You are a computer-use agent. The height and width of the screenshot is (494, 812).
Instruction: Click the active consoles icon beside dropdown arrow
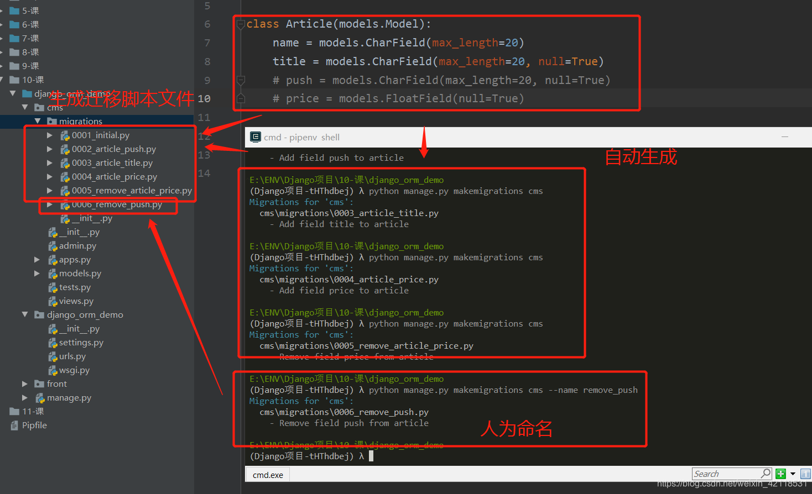pos(805,474)
